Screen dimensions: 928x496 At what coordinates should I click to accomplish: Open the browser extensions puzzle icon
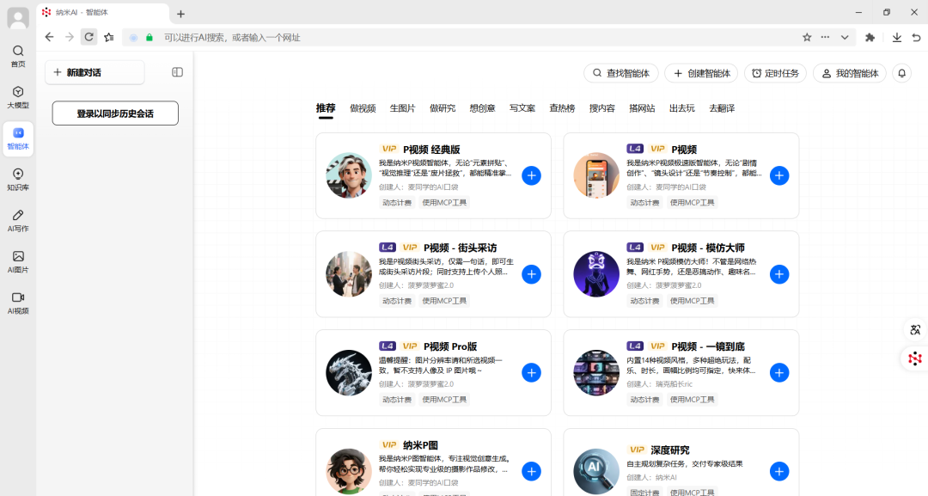point(870,37)
